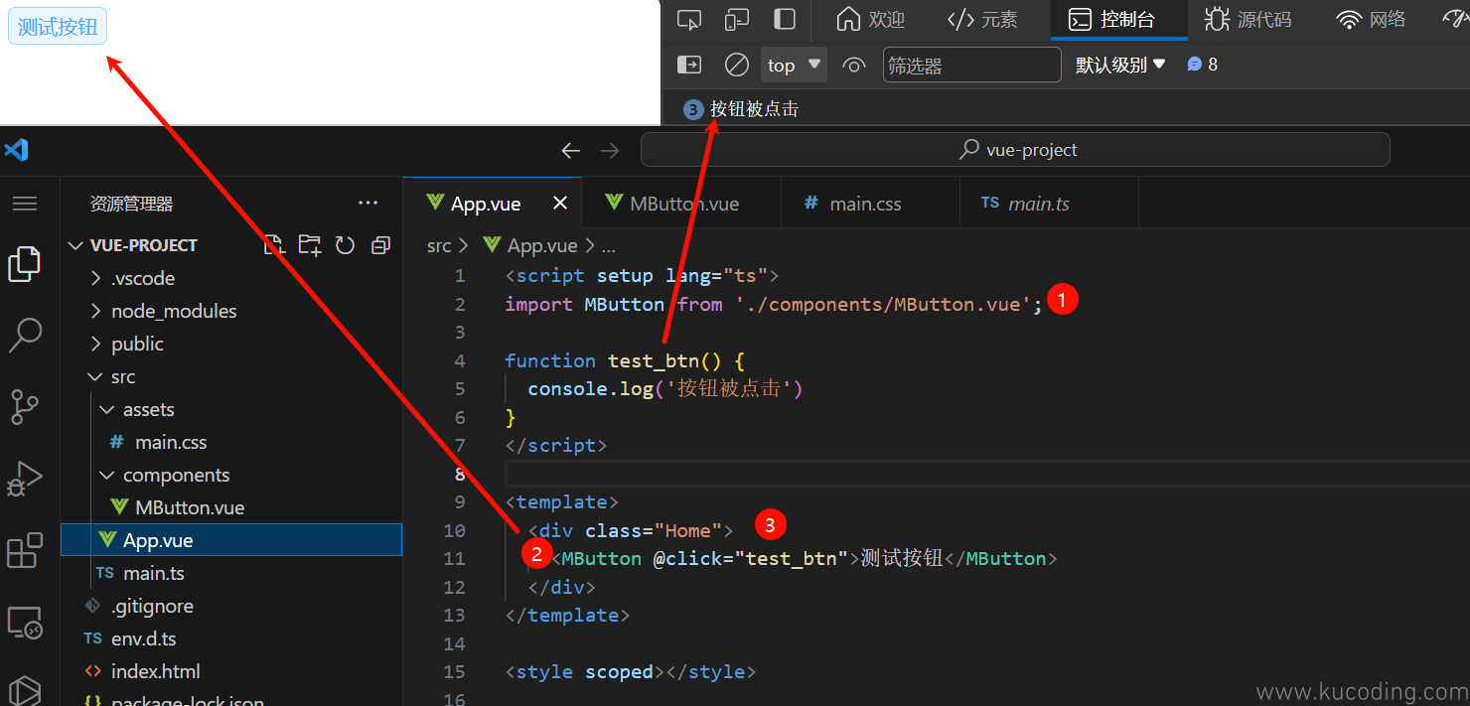1470x706 pixels.
Task: Click line number 8 in the editor gutter
Action: point(459,474)
